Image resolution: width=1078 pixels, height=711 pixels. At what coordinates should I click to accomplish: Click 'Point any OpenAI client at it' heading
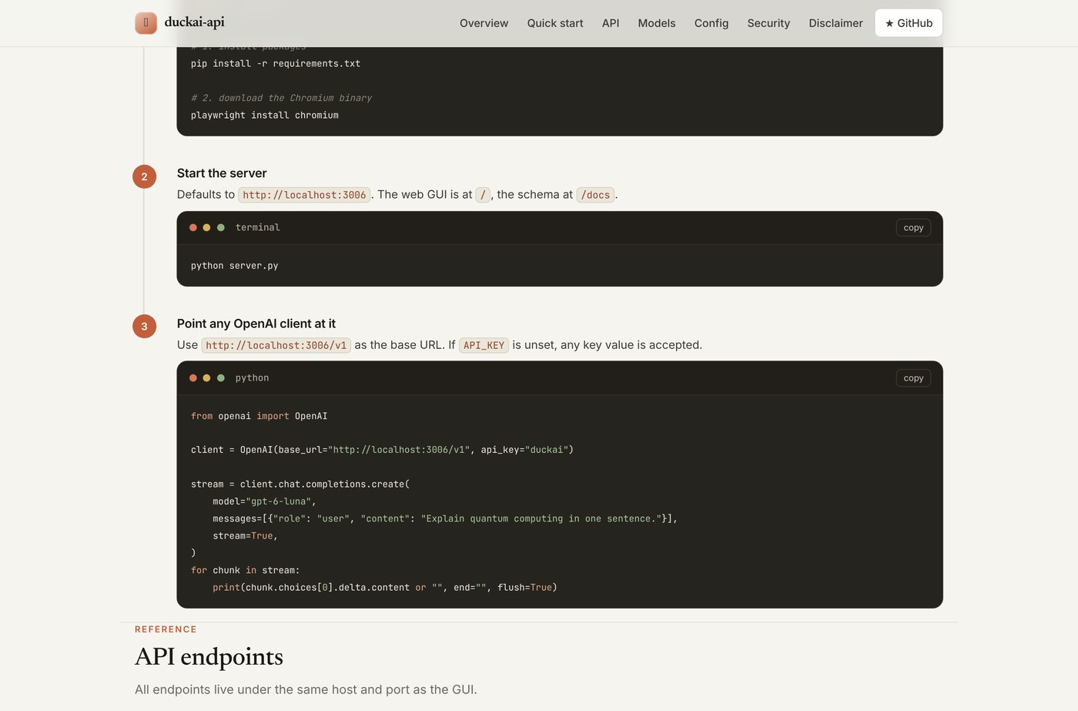256,324
